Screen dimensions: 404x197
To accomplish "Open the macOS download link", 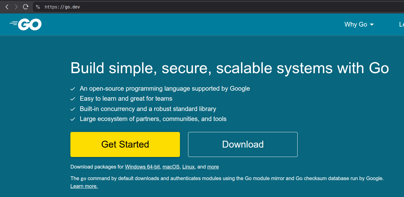I will (x=171, y=167).
